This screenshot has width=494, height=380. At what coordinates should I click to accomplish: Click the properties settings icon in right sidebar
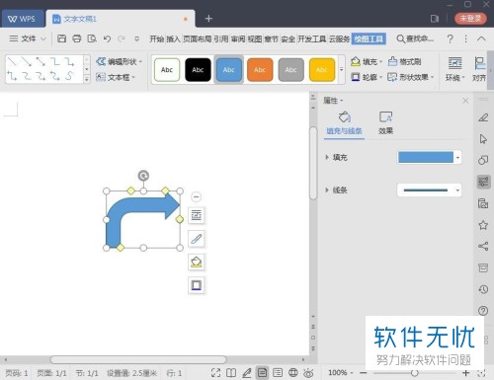pos(483,182)
